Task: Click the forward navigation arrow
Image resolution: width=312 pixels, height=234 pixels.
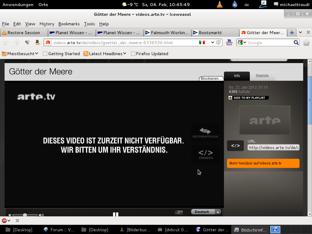Action: point(16,42)
